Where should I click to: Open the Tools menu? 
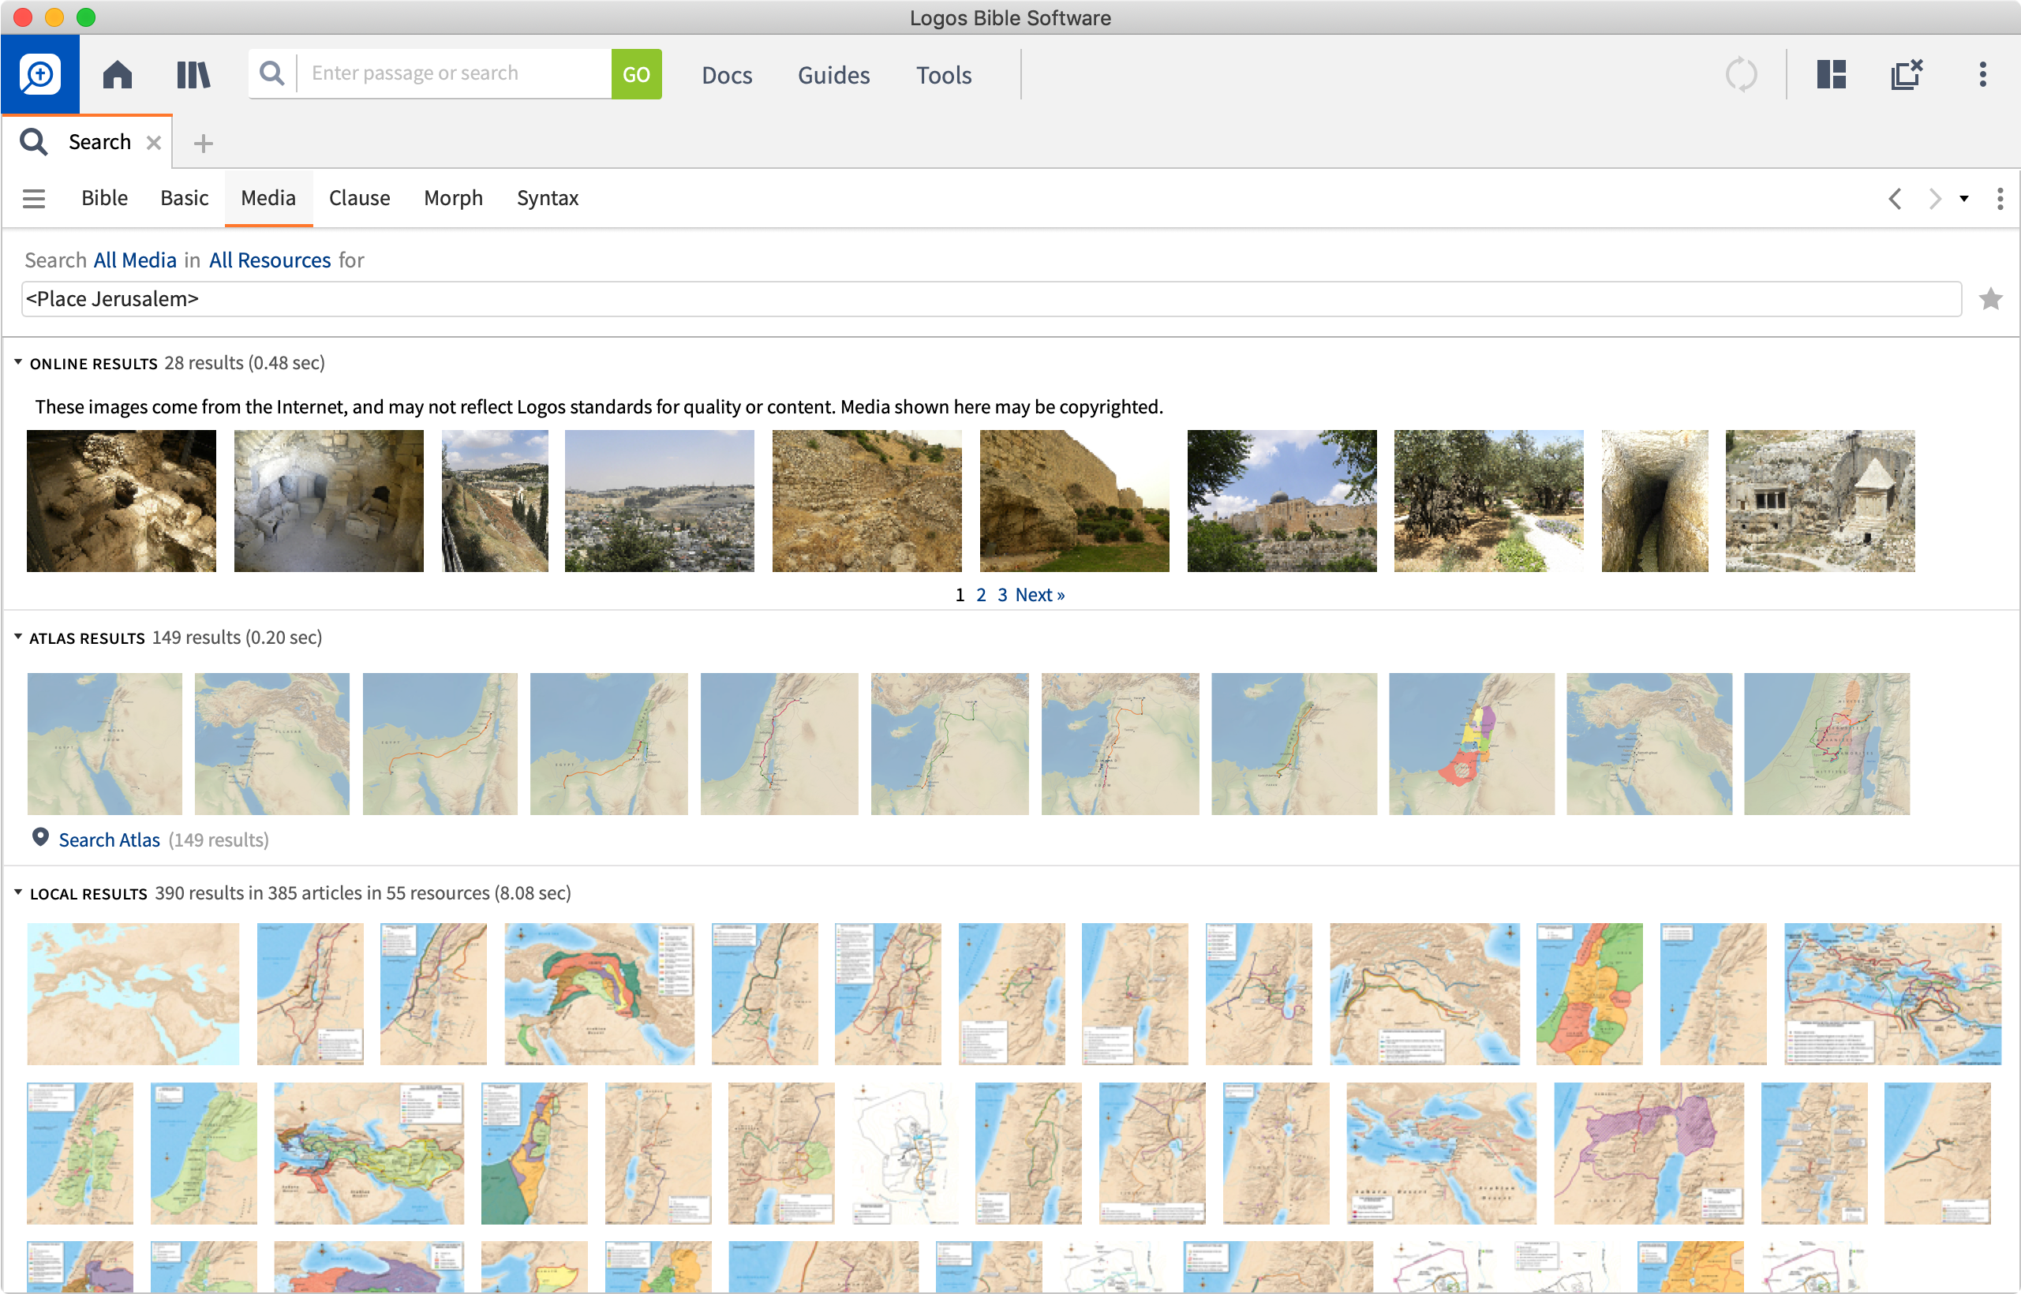tap(944, 76)
